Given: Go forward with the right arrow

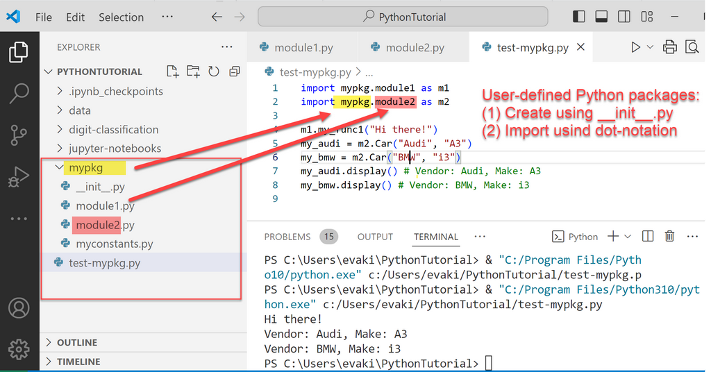Looking at the screenshot, I should click(240, 17).
